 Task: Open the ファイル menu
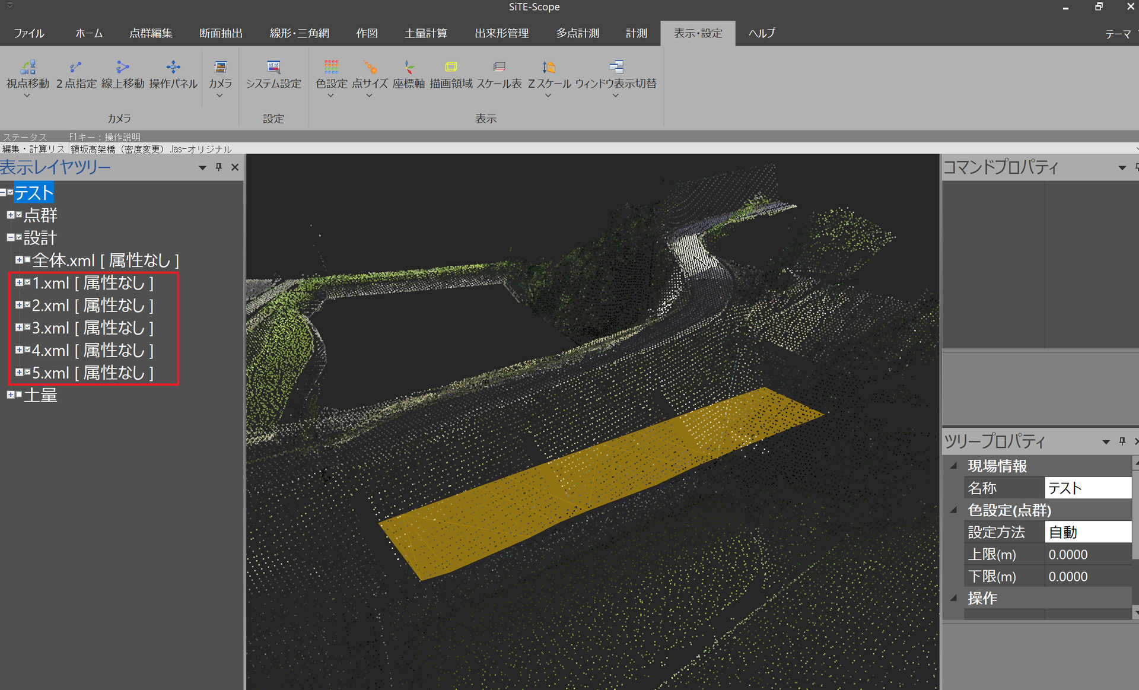coord(29,33)
